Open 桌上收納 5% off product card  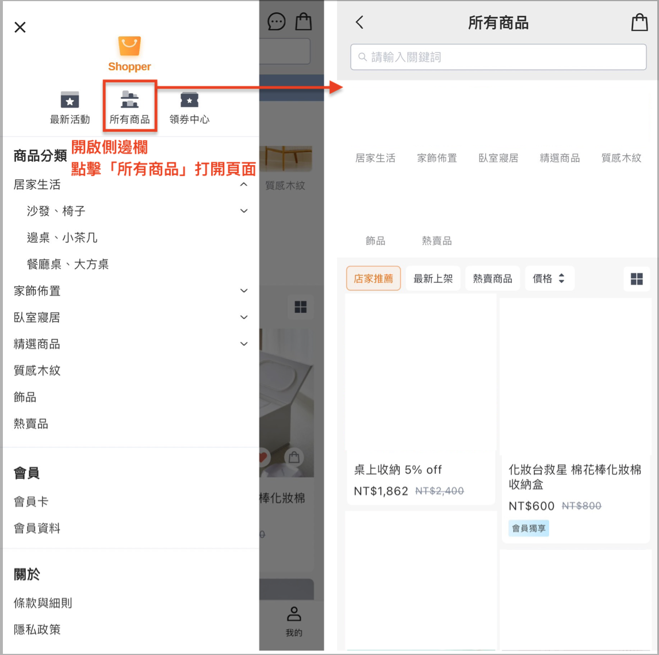pyautogui.click(x=421, y=400)
